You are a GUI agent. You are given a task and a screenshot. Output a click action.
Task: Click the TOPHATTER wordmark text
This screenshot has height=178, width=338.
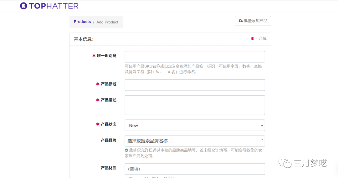pos(54,6)
